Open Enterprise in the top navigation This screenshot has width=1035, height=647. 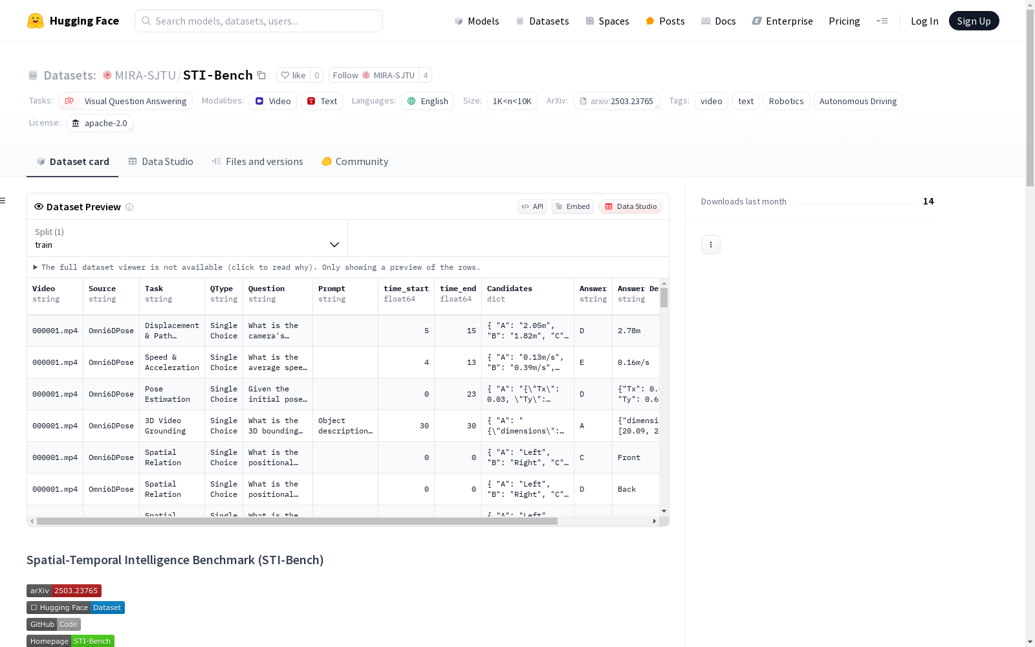click(x=782, y=21)
